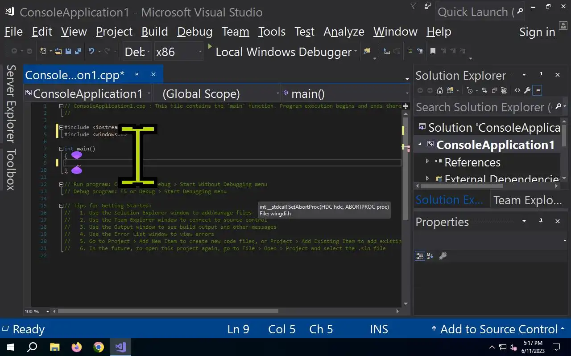
Task: Click the search magnifier in Solution Explorer
Action: (x=557, y=107)
